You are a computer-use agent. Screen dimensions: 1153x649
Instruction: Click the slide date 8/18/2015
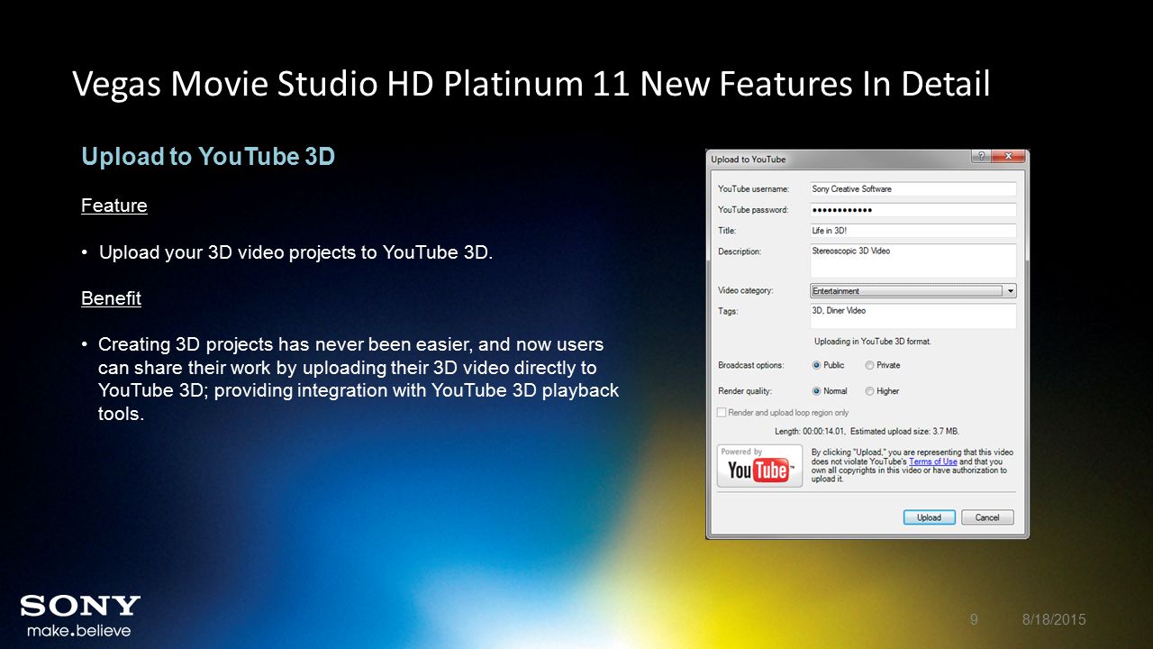1054,619
